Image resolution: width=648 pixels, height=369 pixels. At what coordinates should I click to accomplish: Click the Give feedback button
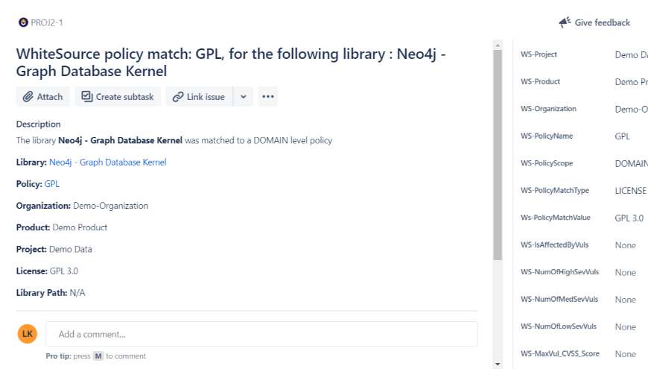pyautogui.click(x=594, y=22)
